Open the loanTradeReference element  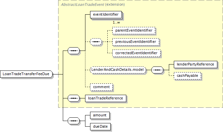click(106, 98)
